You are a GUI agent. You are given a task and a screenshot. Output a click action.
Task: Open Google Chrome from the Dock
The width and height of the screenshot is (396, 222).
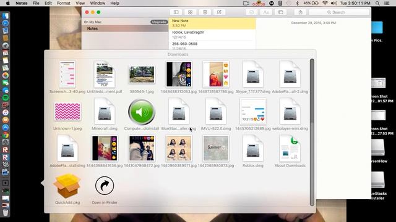6,135
